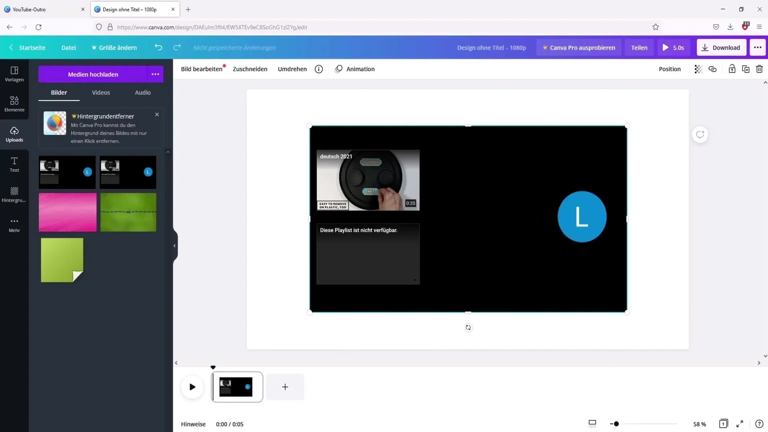768x432 pixels.
Task: Click the Umdrehen (Flip) icon
Action: (x=292, y=69)
